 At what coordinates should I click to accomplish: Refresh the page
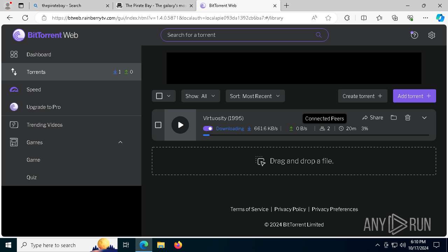coord(25,18)
